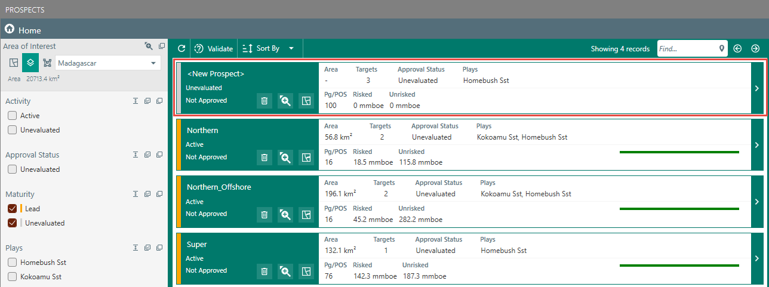Open the Sort By dropdown arrow
Viewport: 769px width, 287px height.
291,48
